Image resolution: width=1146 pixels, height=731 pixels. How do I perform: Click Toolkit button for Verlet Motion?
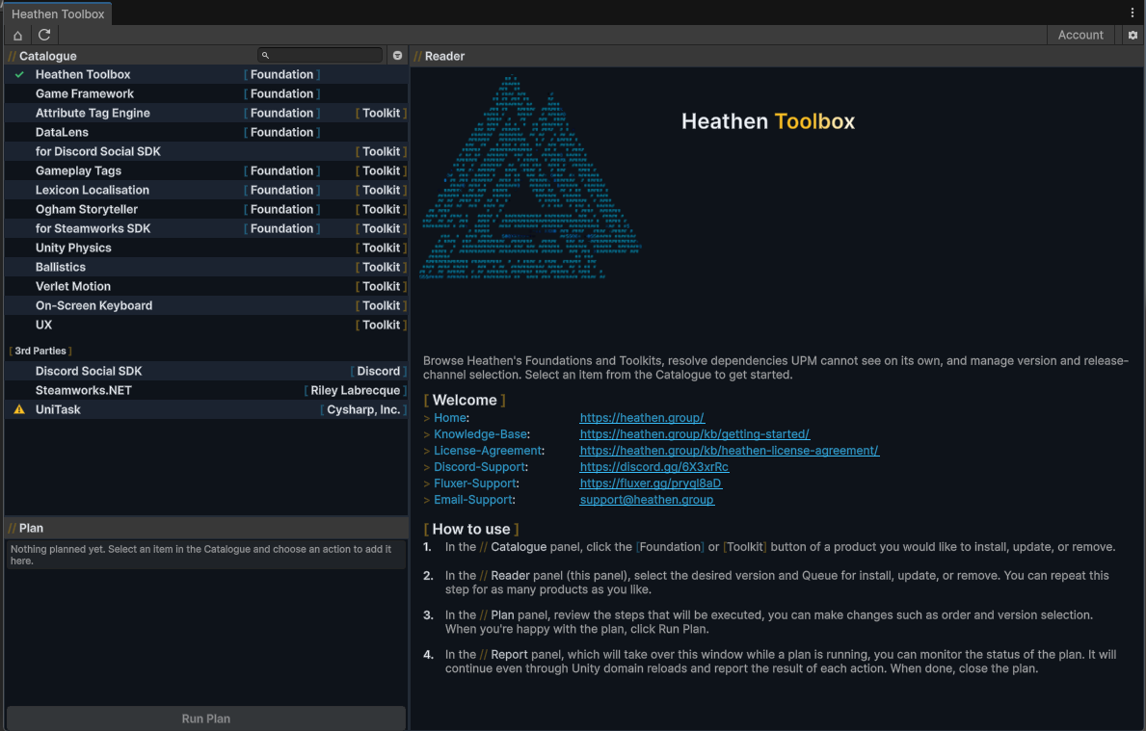pyautogui.click(x=381, y=286)
